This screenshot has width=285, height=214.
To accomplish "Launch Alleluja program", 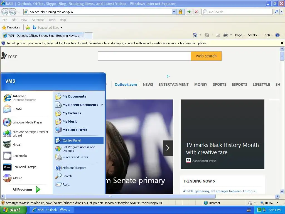I will pyautogui.click(x=27, y=178).
